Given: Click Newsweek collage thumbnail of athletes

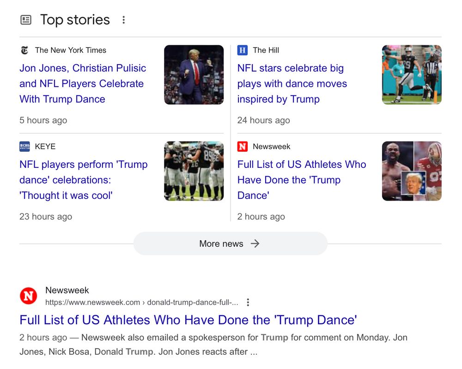Looking at the screenshot, I should [x=412, y=171].
